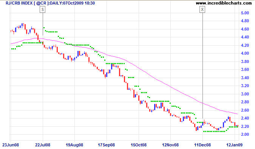This screenshot has height=149, width=255.
Task: Click the 3.80 price axis label
Action: [x=245, y=61]
